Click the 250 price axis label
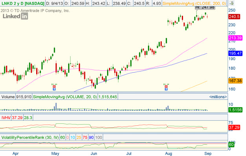The image size is (246, 156). click(232, 10)
